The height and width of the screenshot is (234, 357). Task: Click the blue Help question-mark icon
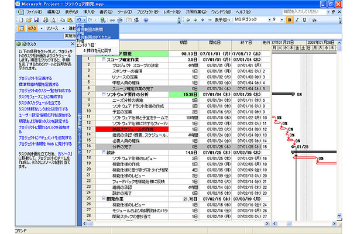pyautogui.click(x=146, y=20)
